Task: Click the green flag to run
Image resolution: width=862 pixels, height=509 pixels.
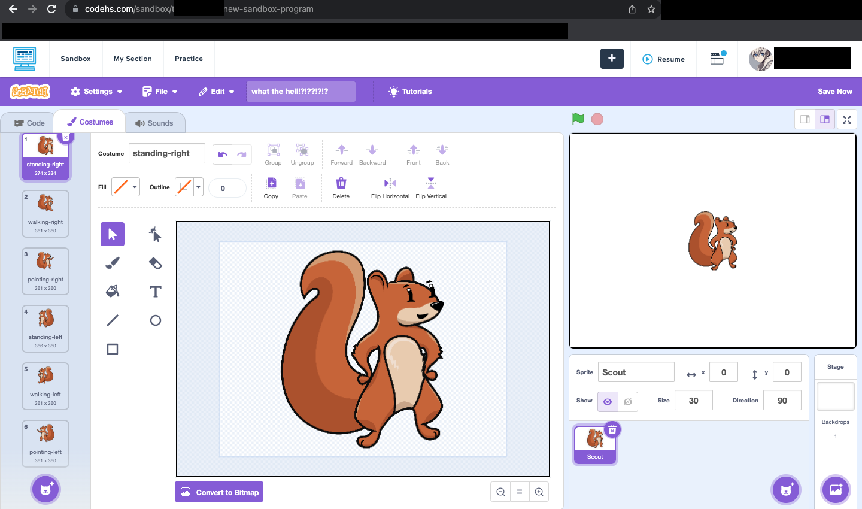Action: pos(578,119)
